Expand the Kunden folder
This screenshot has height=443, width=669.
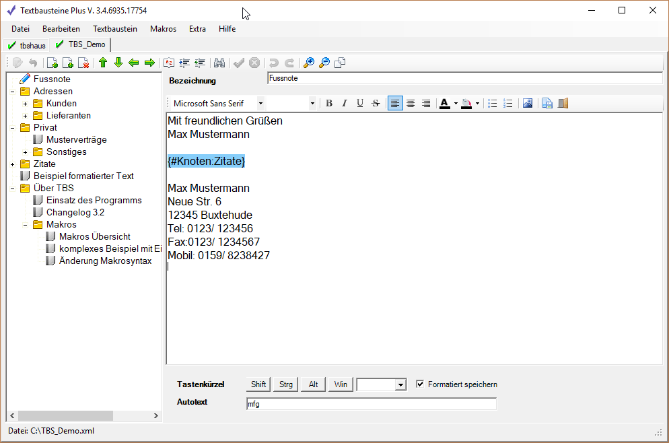point(25,104)
